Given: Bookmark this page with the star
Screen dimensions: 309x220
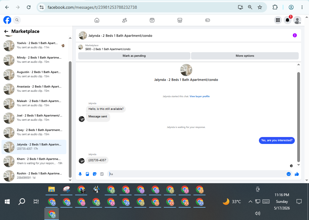Looking at the screenshot, I should (260, 7).
